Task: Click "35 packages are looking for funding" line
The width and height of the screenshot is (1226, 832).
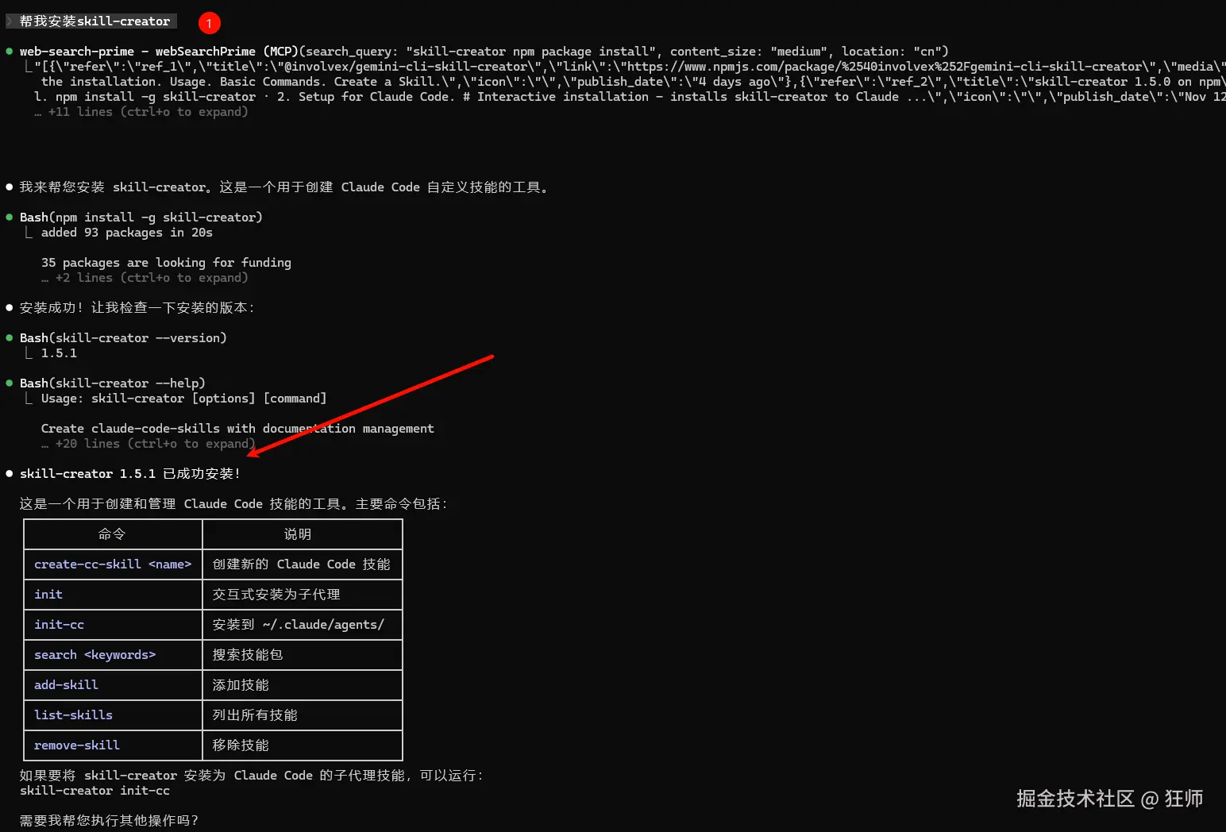Action: coord(166,263)
